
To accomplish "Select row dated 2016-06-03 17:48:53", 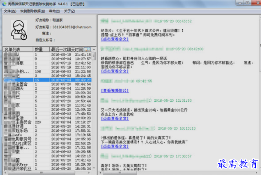I will [x=48, y=114].
